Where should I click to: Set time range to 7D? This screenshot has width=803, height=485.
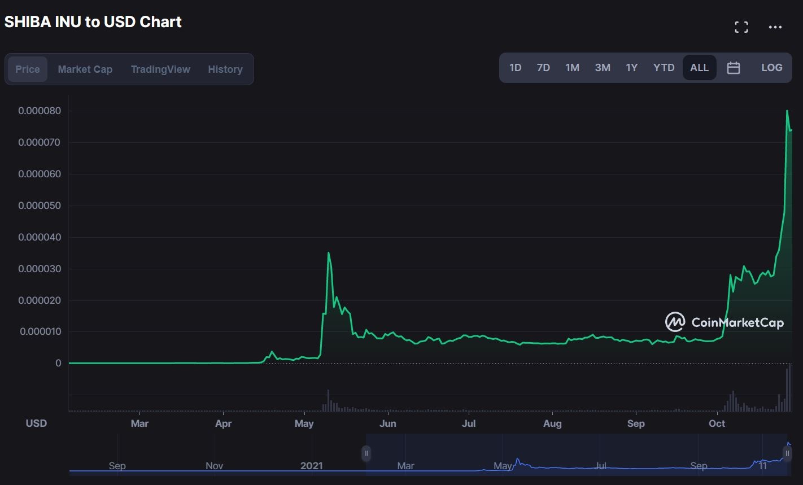click(543, 68)
